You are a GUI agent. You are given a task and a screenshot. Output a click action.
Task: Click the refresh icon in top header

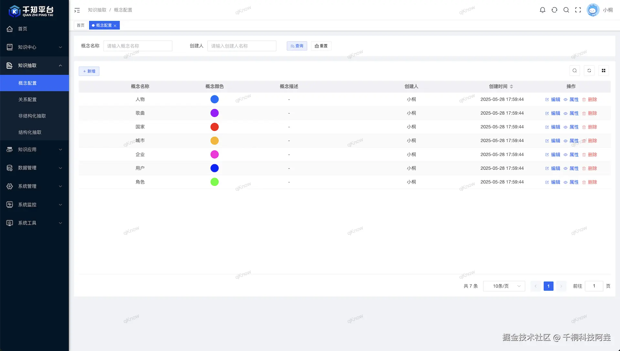click(554, 10)
